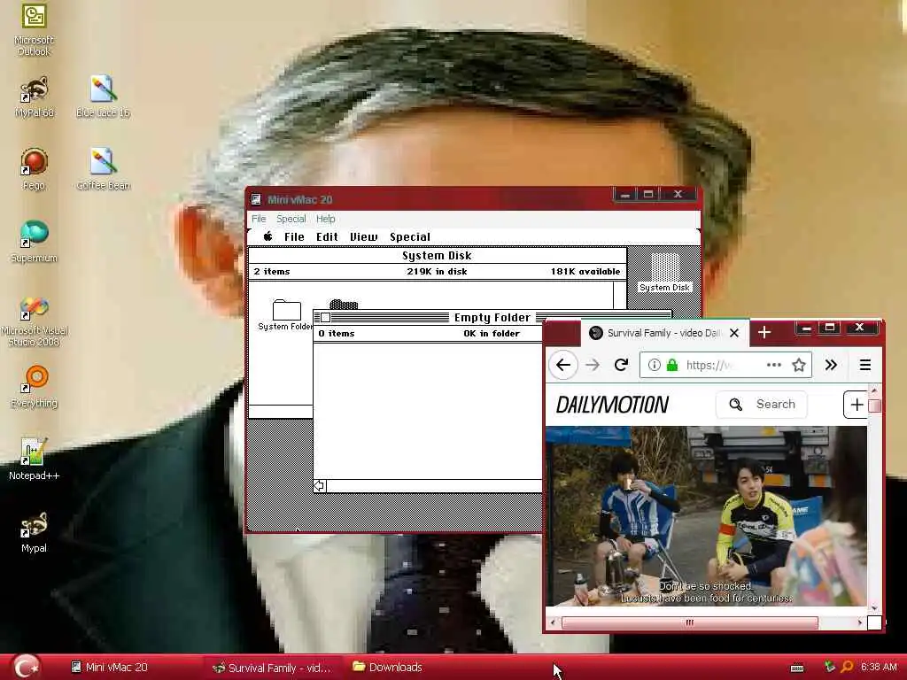Close the Survival Family browser tab
The height and width of the screenshot is (680, 907).
click(734, 333)
